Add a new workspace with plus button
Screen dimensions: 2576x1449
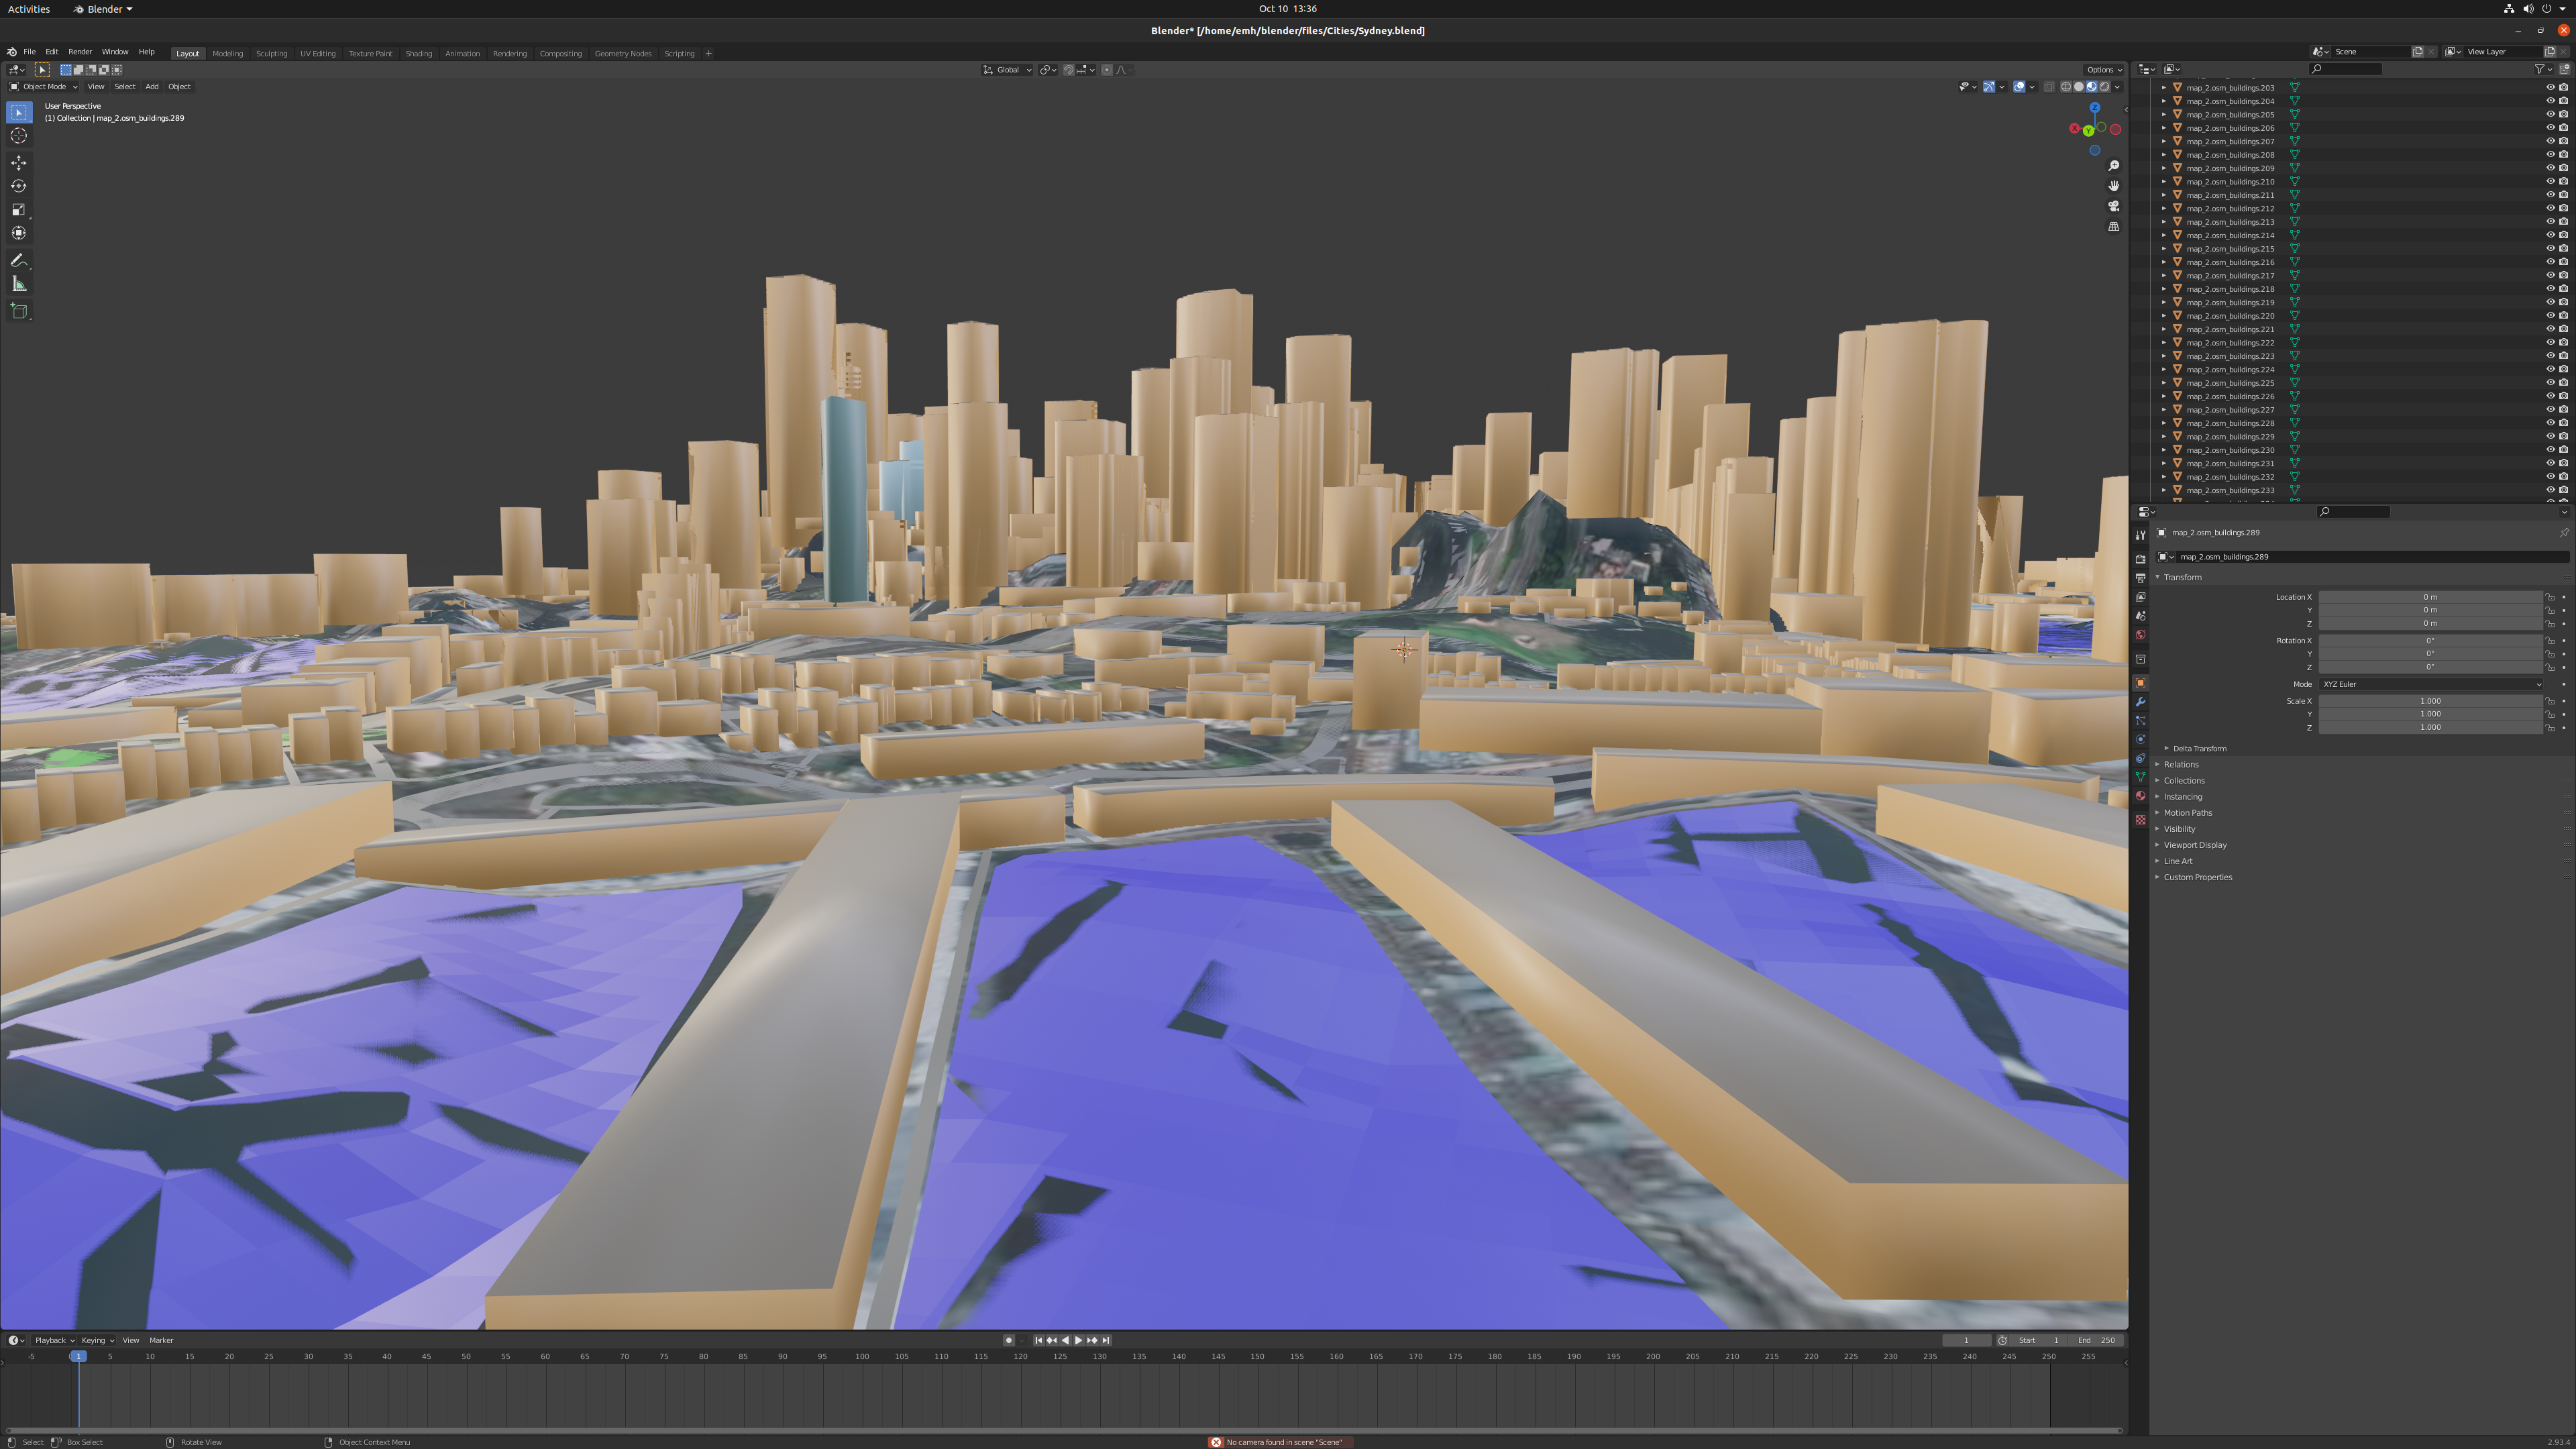[x=708, y=54]
